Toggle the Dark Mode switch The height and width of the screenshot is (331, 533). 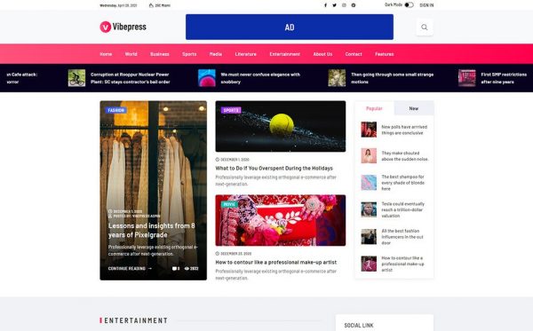tap(409, 4)
